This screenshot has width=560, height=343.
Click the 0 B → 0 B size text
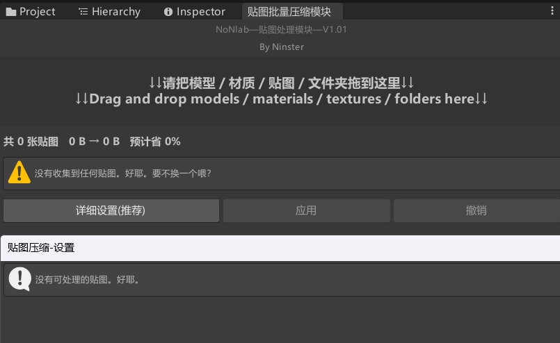(x=95, y=142)
